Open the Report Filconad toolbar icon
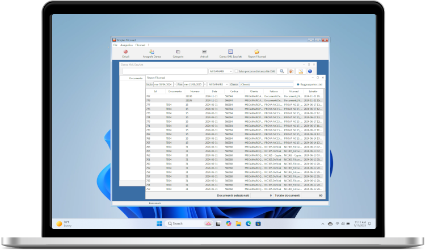 coord(256,54)
